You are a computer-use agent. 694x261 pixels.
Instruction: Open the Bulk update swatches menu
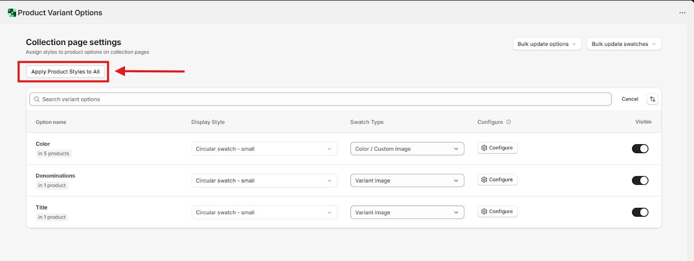tap(624, 44)
